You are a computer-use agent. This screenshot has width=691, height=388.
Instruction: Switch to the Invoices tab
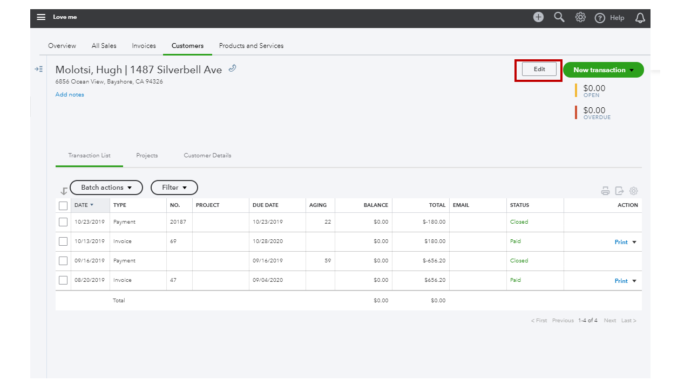click(144, 46)
